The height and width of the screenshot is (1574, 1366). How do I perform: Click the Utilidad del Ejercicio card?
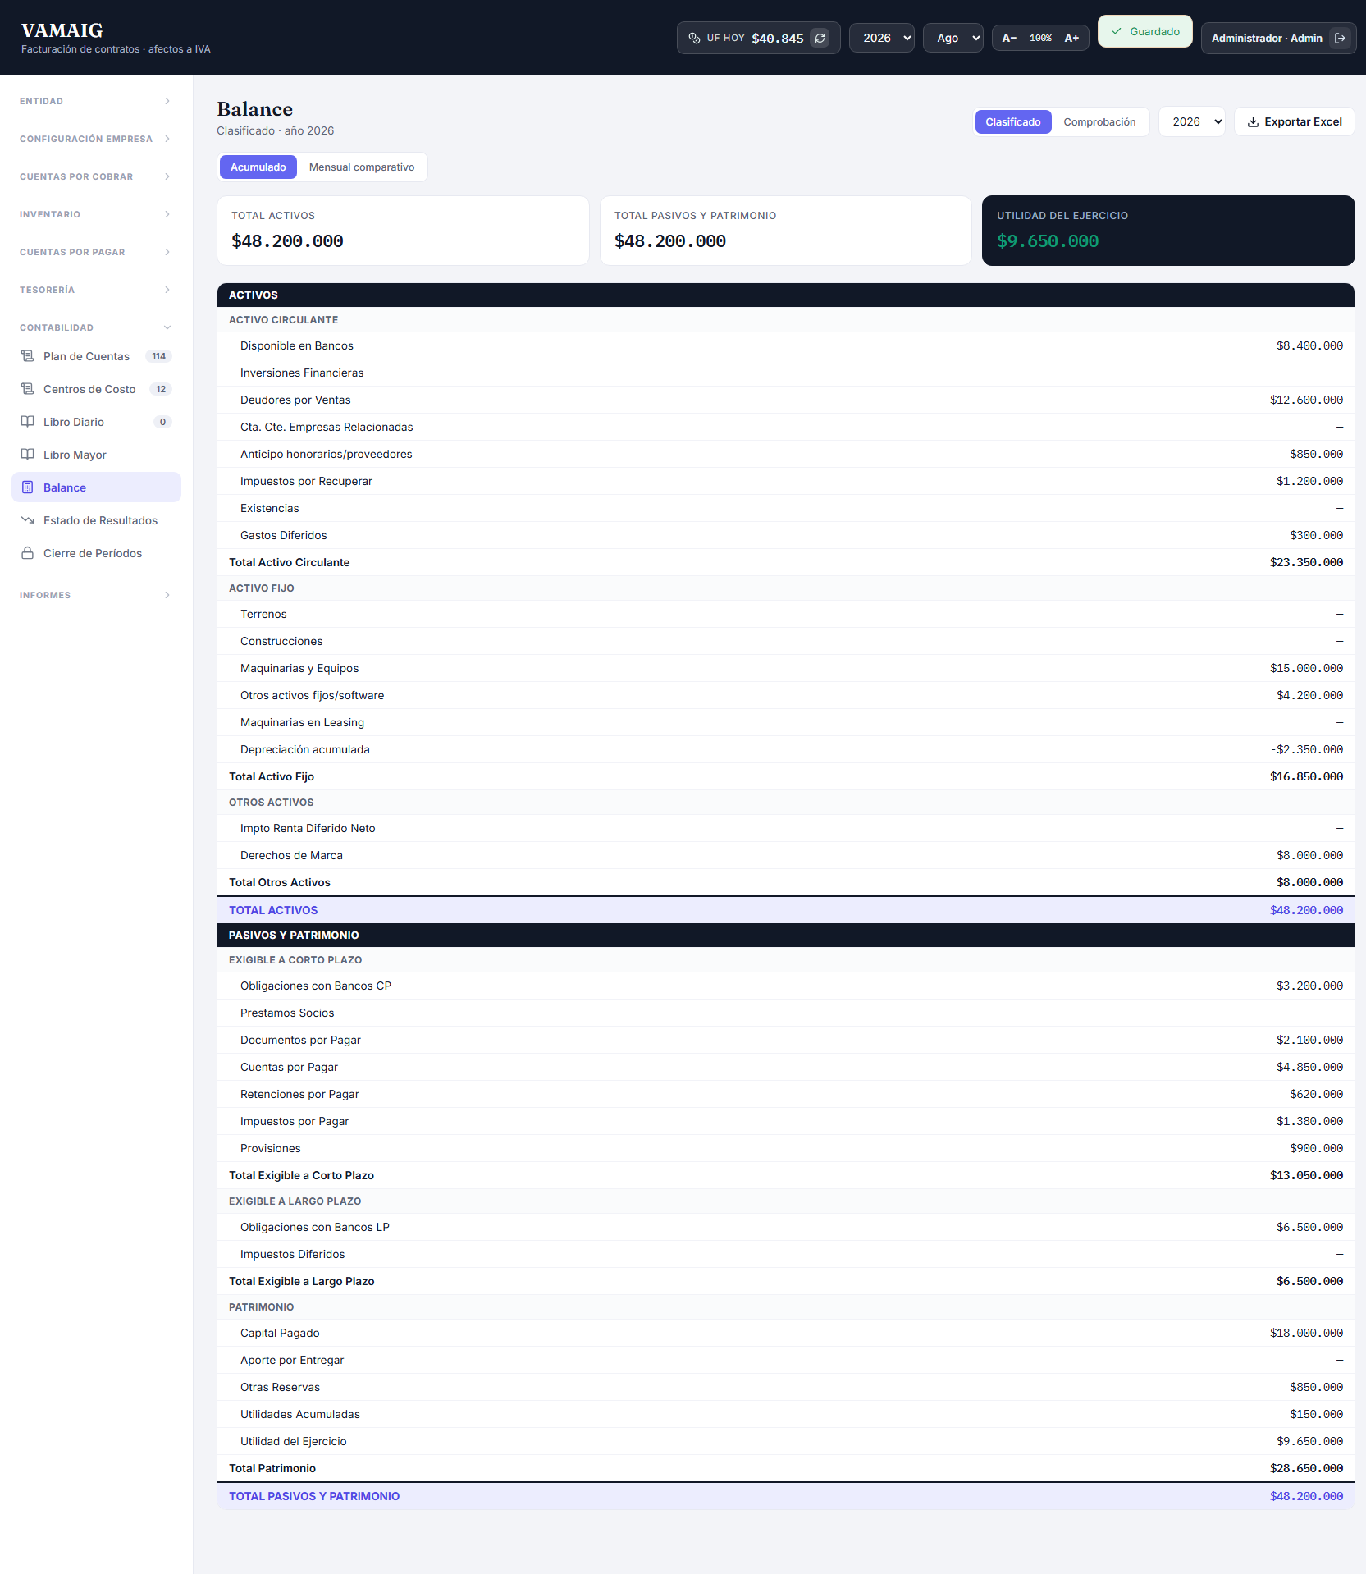(1168, 230)
